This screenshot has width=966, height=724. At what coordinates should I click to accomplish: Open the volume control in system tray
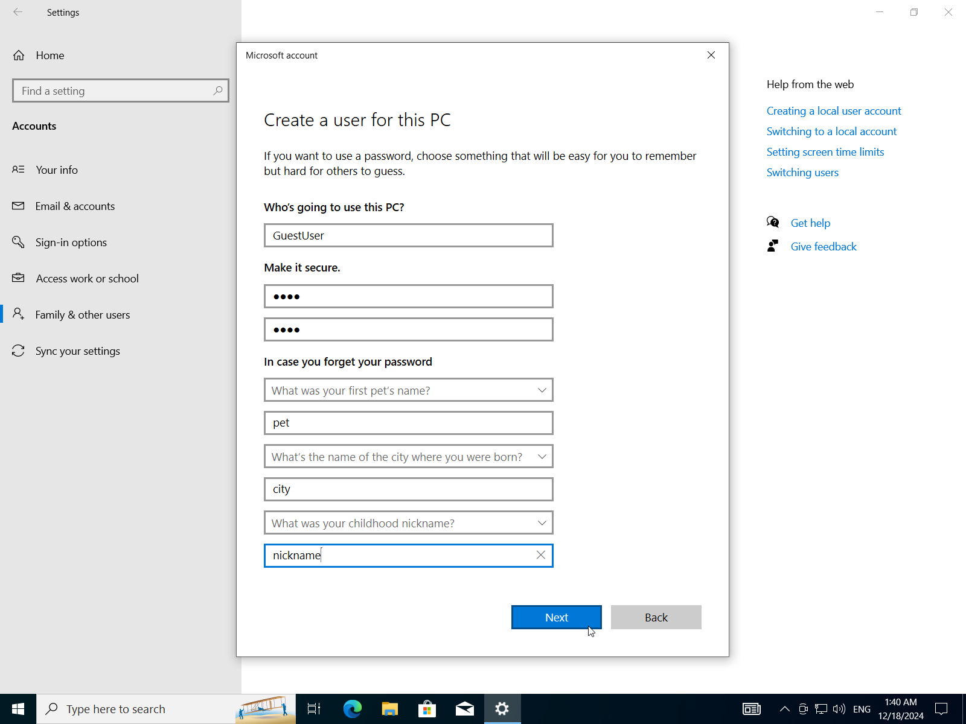839,709
